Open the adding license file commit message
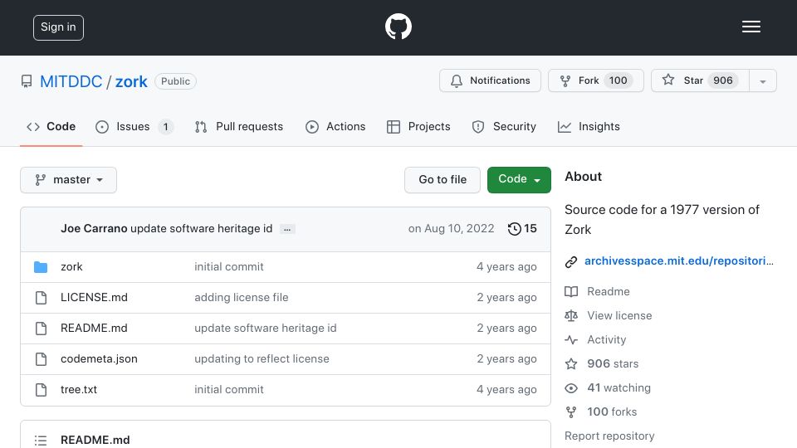The height and width of the screenshot is (448, 797). [242, 297]
